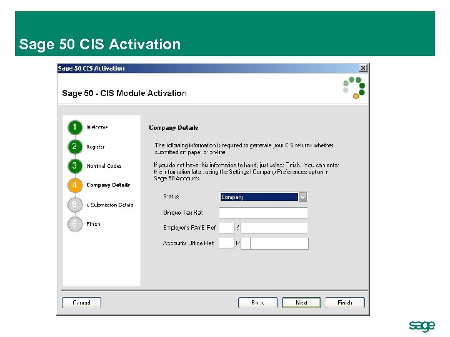Click the first Accounts Office Ref box
450x337 pixels.
click(x=227, y=243)
